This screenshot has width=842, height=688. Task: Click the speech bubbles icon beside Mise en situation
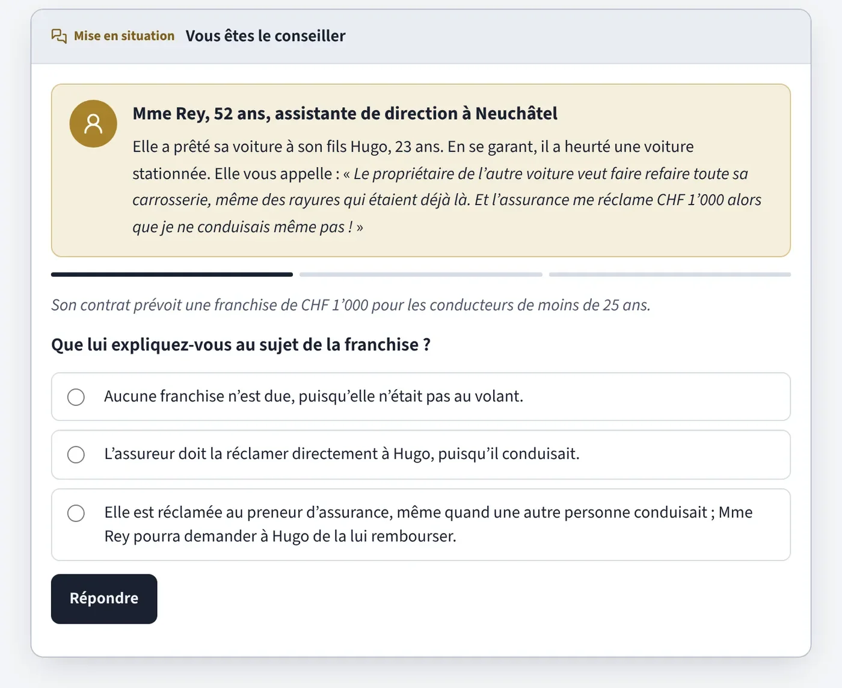(x=59, y=36)
